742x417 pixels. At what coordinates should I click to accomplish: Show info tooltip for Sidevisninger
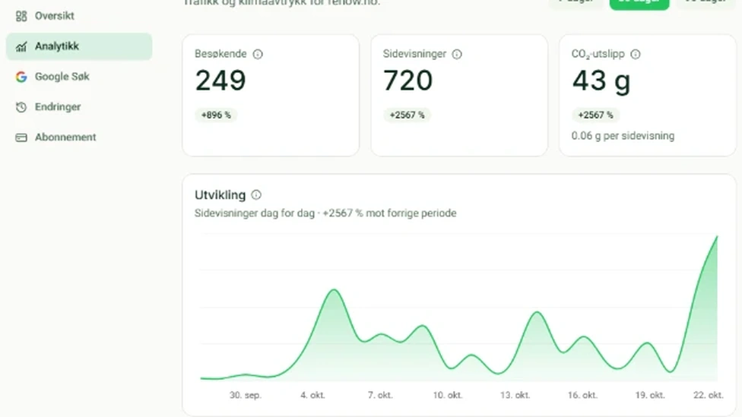coord(457,55)
